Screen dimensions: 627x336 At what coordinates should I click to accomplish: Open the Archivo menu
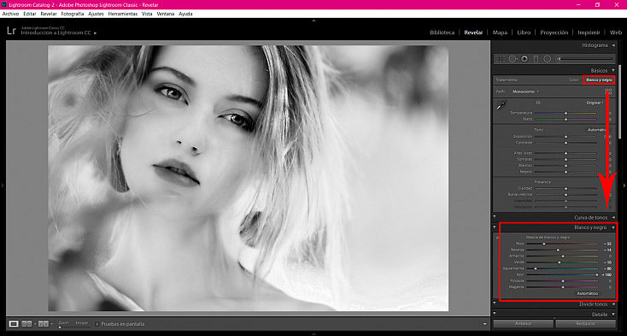click(11, 14)
